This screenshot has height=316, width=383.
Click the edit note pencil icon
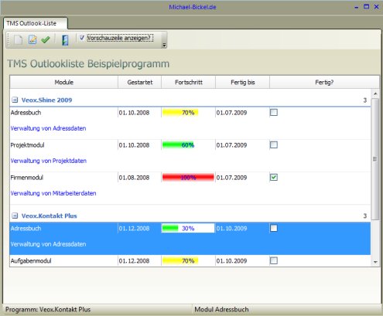click(32, 39)
